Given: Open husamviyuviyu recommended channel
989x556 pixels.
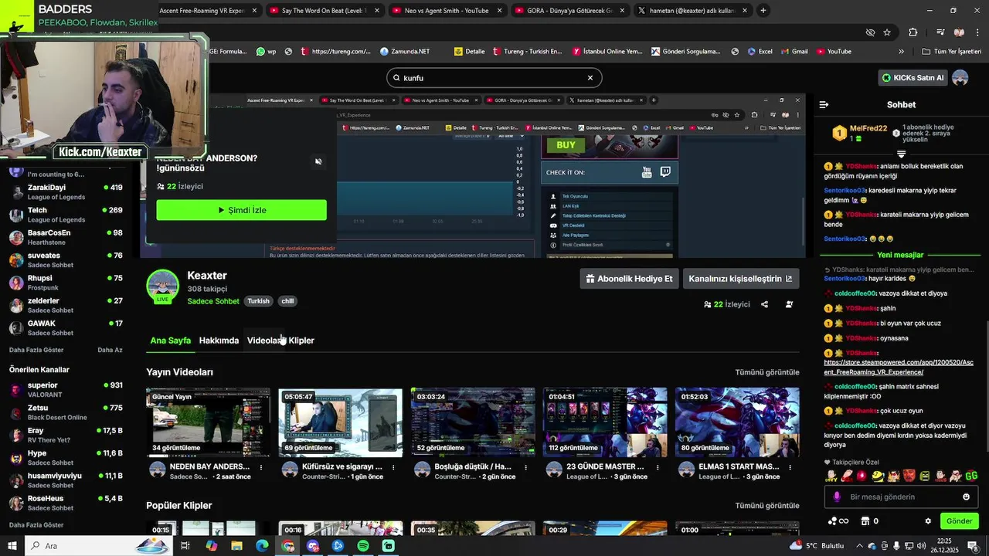Looking at the screenshot, I should tap(66, 480).
